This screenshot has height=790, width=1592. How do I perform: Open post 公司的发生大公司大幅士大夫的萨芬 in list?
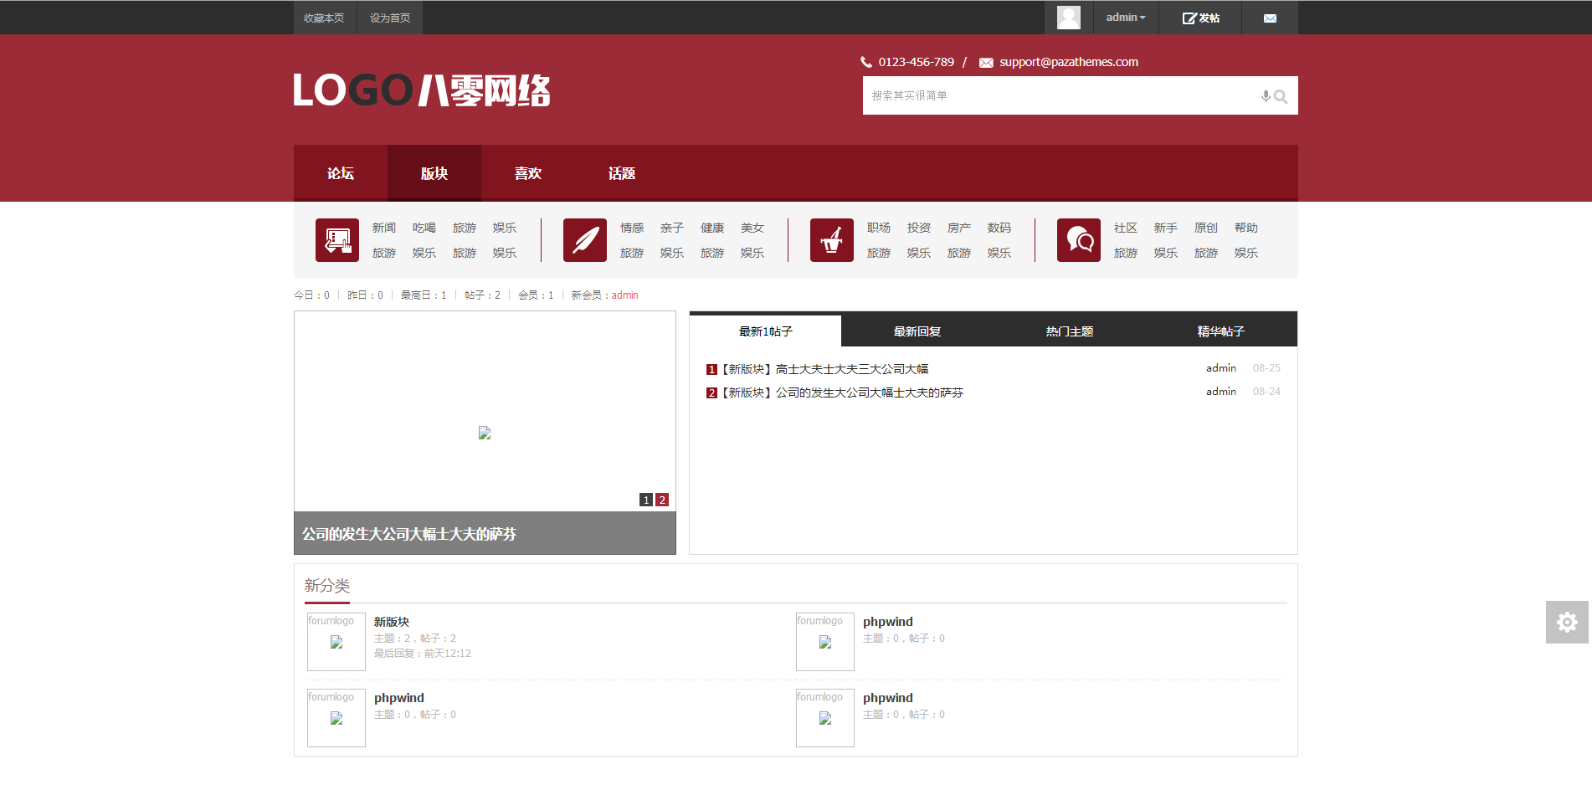[x=870, y=392]
